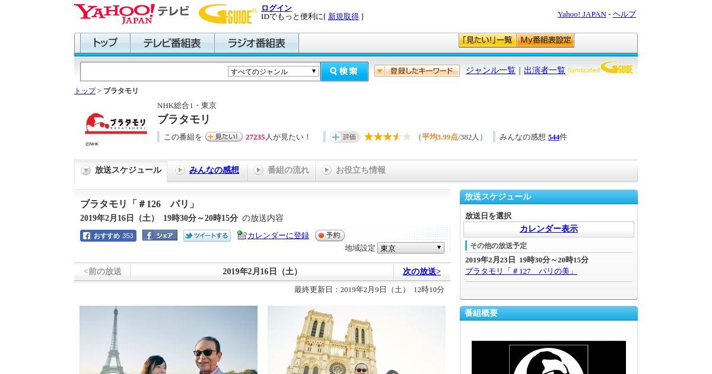Click the play icon beside 番組の流れ
Viewport: 712px width, 374px height.
(x=258, y=170)
